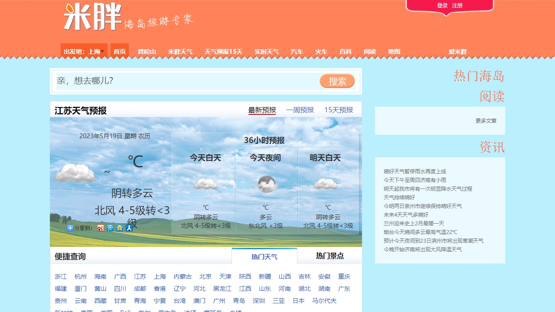Switch to the 一周预报 tab
Viewport: 555px width, 312px height.
pyautogui.click(x=300, y=110)
